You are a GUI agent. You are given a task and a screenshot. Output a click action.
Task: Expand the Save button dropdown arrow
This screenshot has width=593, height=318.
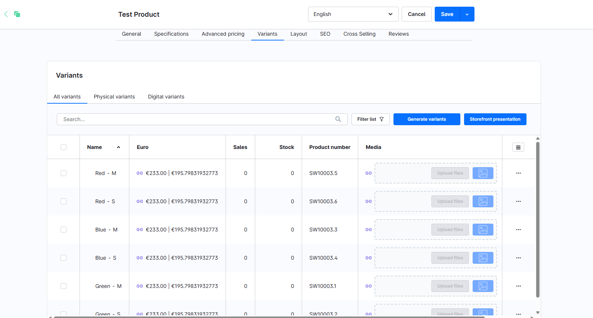[467, 14]
